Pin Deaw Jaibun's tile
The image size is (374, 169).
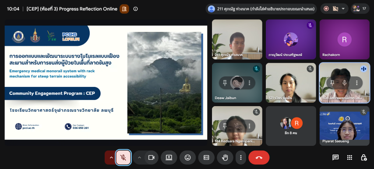(x=225, y=83)
